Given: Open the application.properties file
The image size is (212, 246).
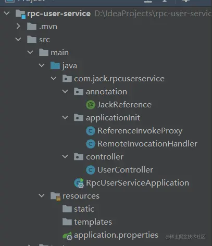Looking at the screenshot, I should [116, 235].
